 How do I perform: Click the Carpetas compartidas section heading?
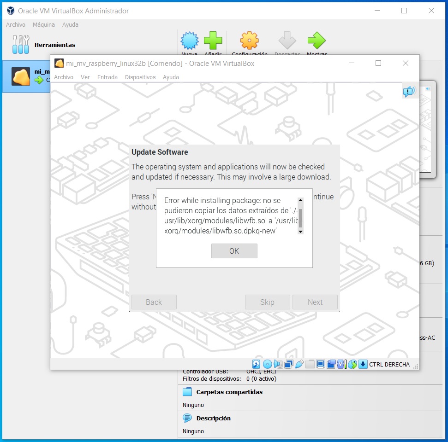229,392
